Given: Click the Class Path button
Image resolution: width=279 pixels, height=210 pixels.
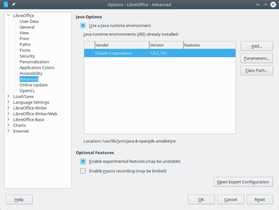Looking at the screenshot, I should click(x=256, y=70).
